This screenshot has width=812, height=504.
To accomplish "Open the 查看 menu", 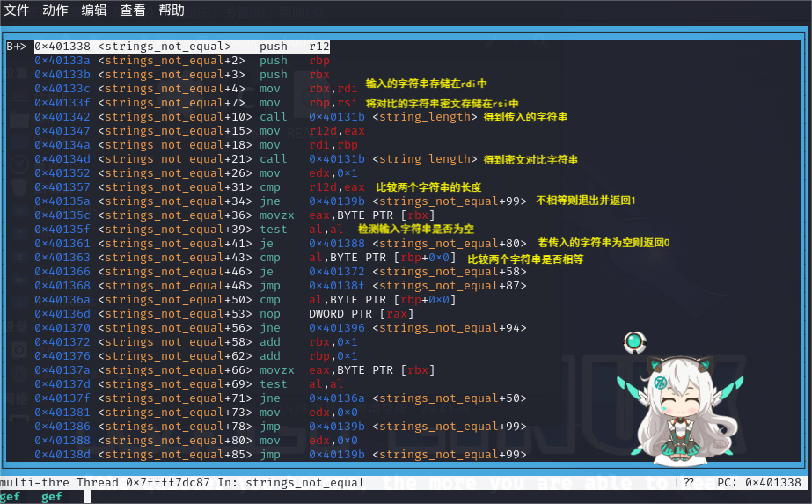I will (x=133, y=11).
